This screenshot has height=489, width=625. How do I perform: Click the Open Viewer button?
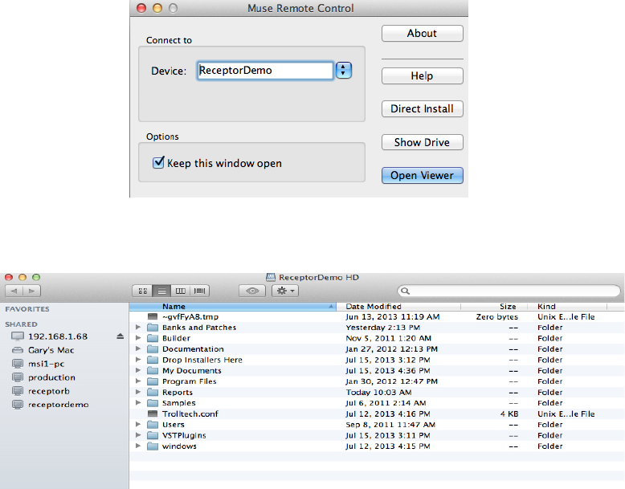click(422, 175)
